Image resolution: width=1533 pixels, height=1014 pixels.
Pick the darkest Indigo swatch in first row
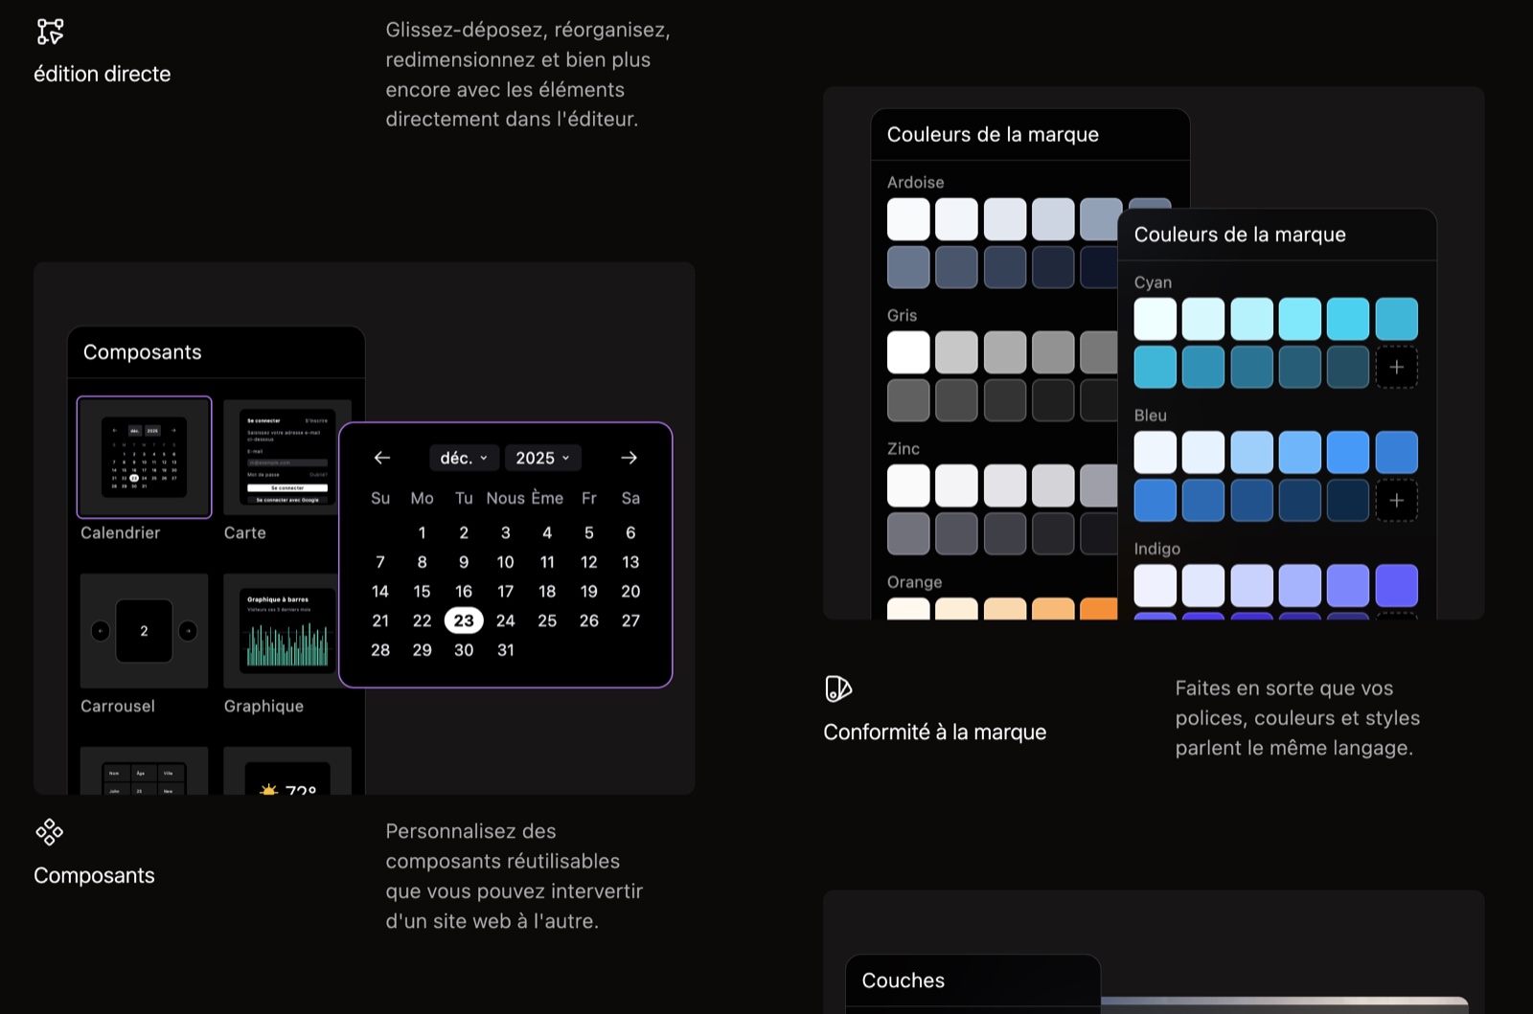(1397, 585)
